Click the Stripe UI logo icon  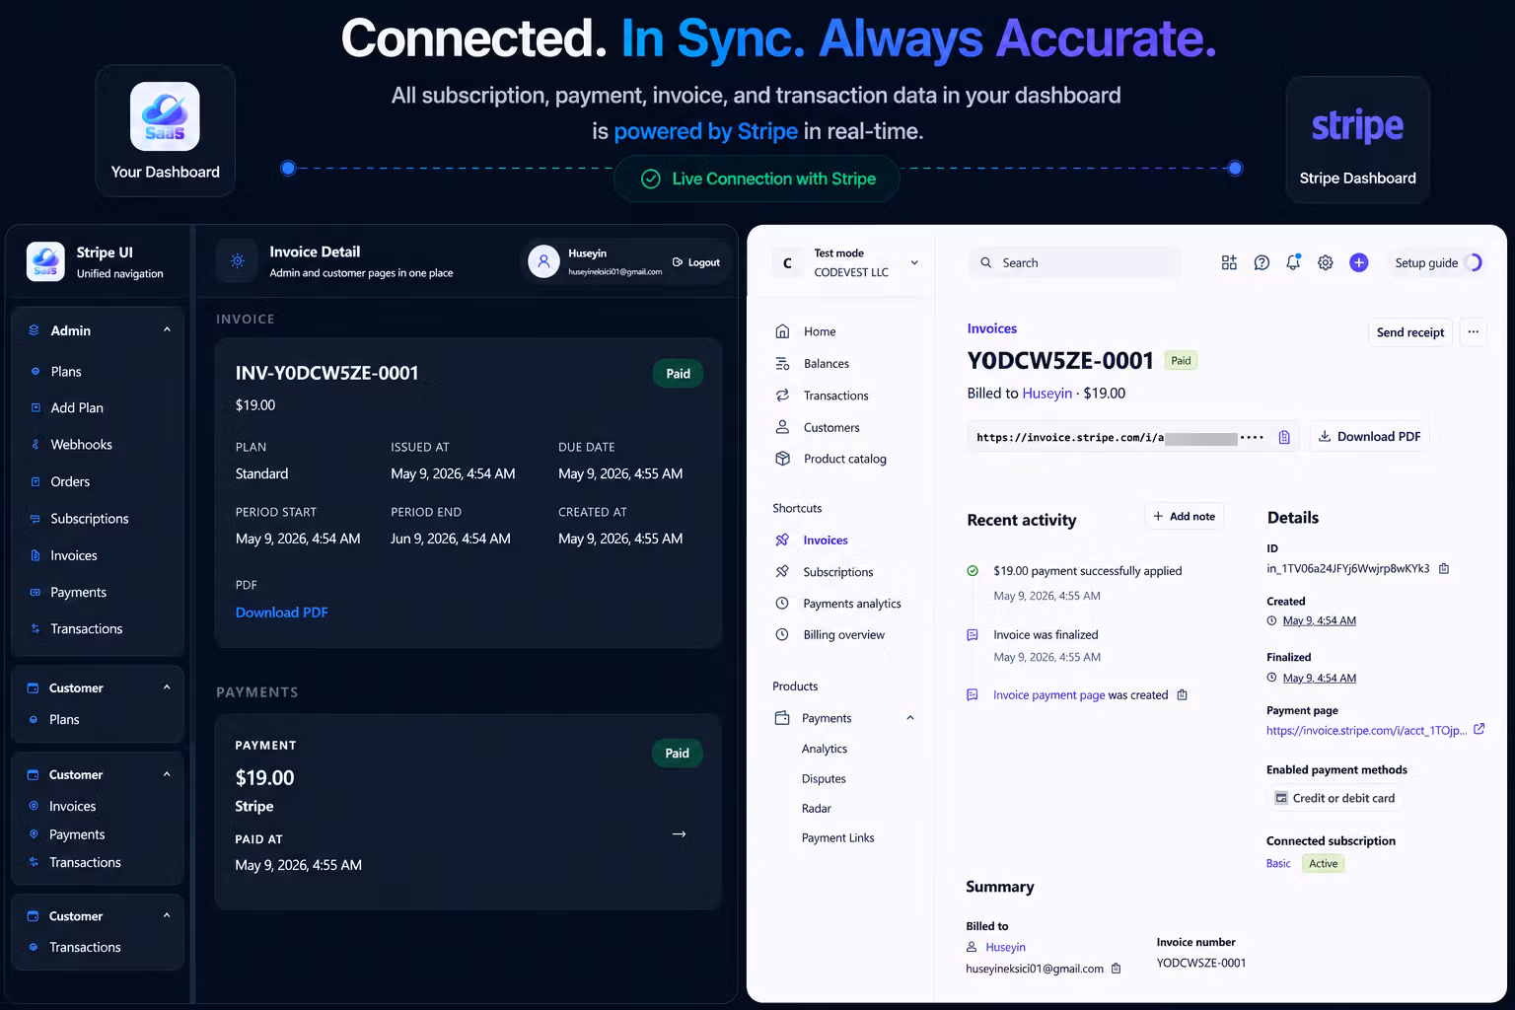click(45, 261)
